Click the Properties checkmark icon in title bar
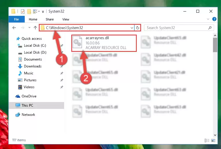The height and width of the screenshot is (149, 221). pos(22,11)
